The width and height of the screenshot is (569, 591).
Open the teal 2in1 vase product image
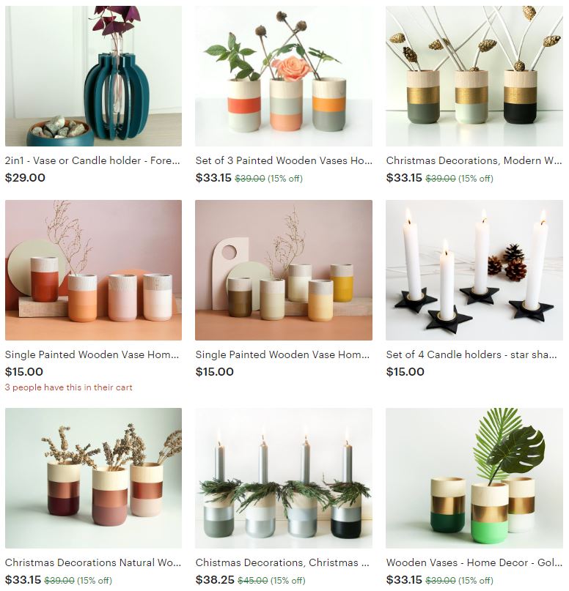[x=93, y=75]
